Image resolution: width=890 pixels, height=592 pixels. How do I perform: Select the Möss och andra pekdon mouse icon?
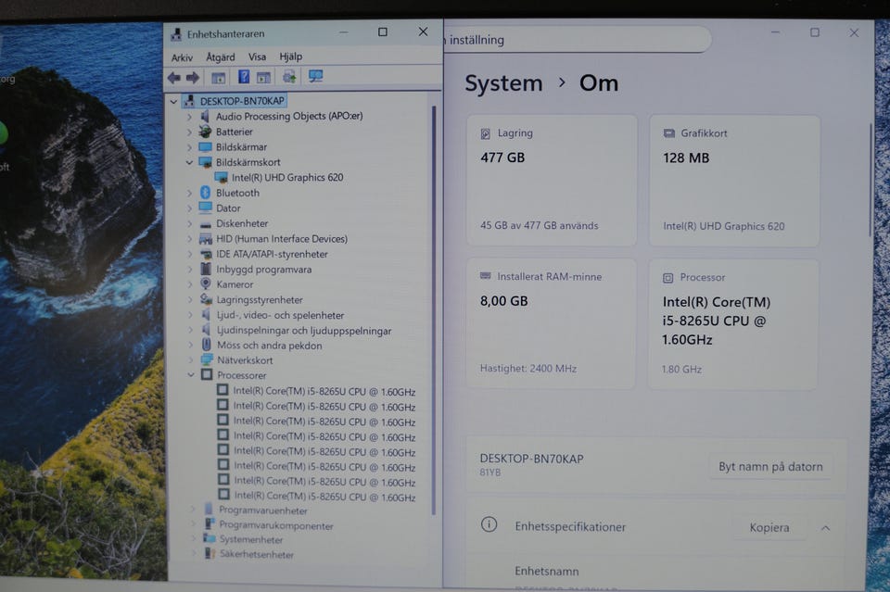tap(207, 345)
